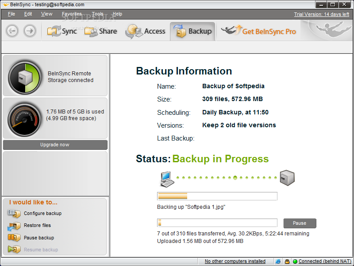Click 'Daily Backup, at 11:50' text
Screen dimensions: 354x266
235,112
